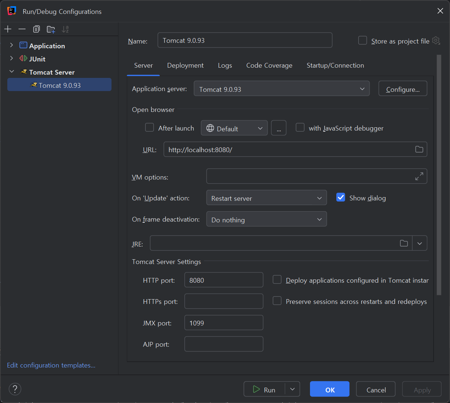The image size is (450, 403).
Task: Switch to the Startup/Connection tab
Action: click(x=335, y=65)
